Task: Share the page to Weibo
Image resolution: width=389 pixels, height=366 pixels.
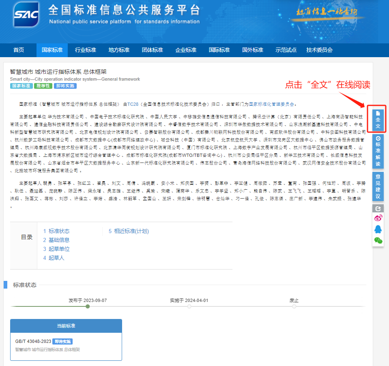Action: click(378, 218)
